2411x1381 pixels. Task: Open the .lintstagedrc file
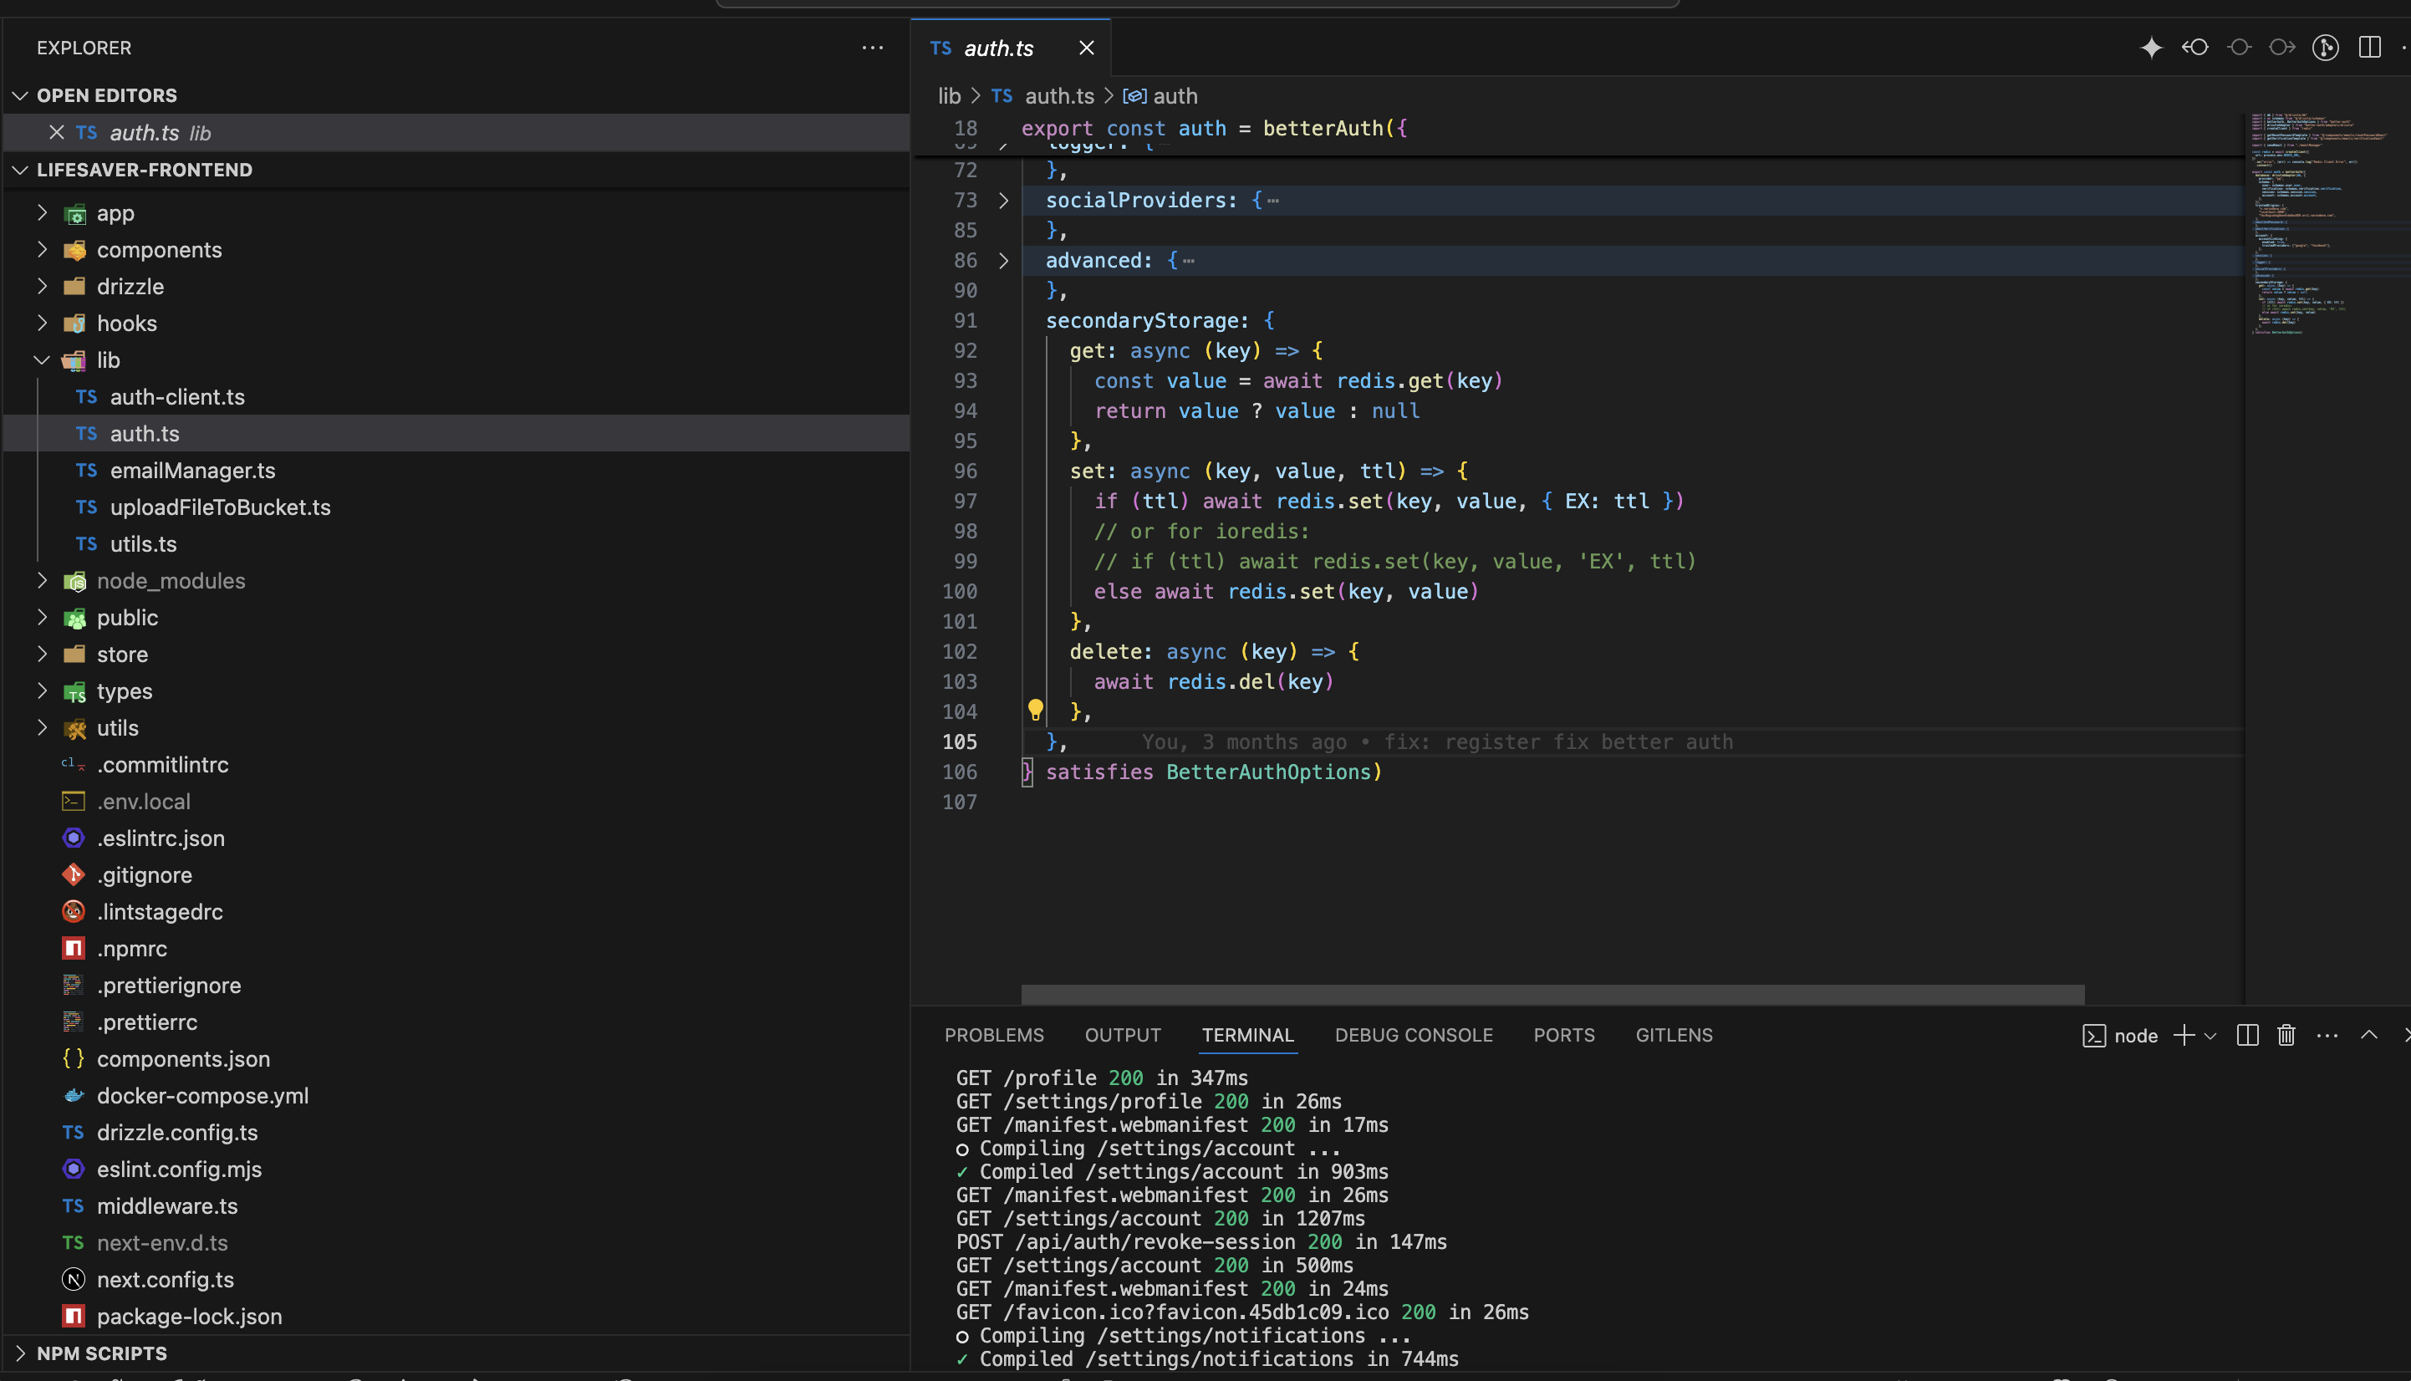(456, 911)
